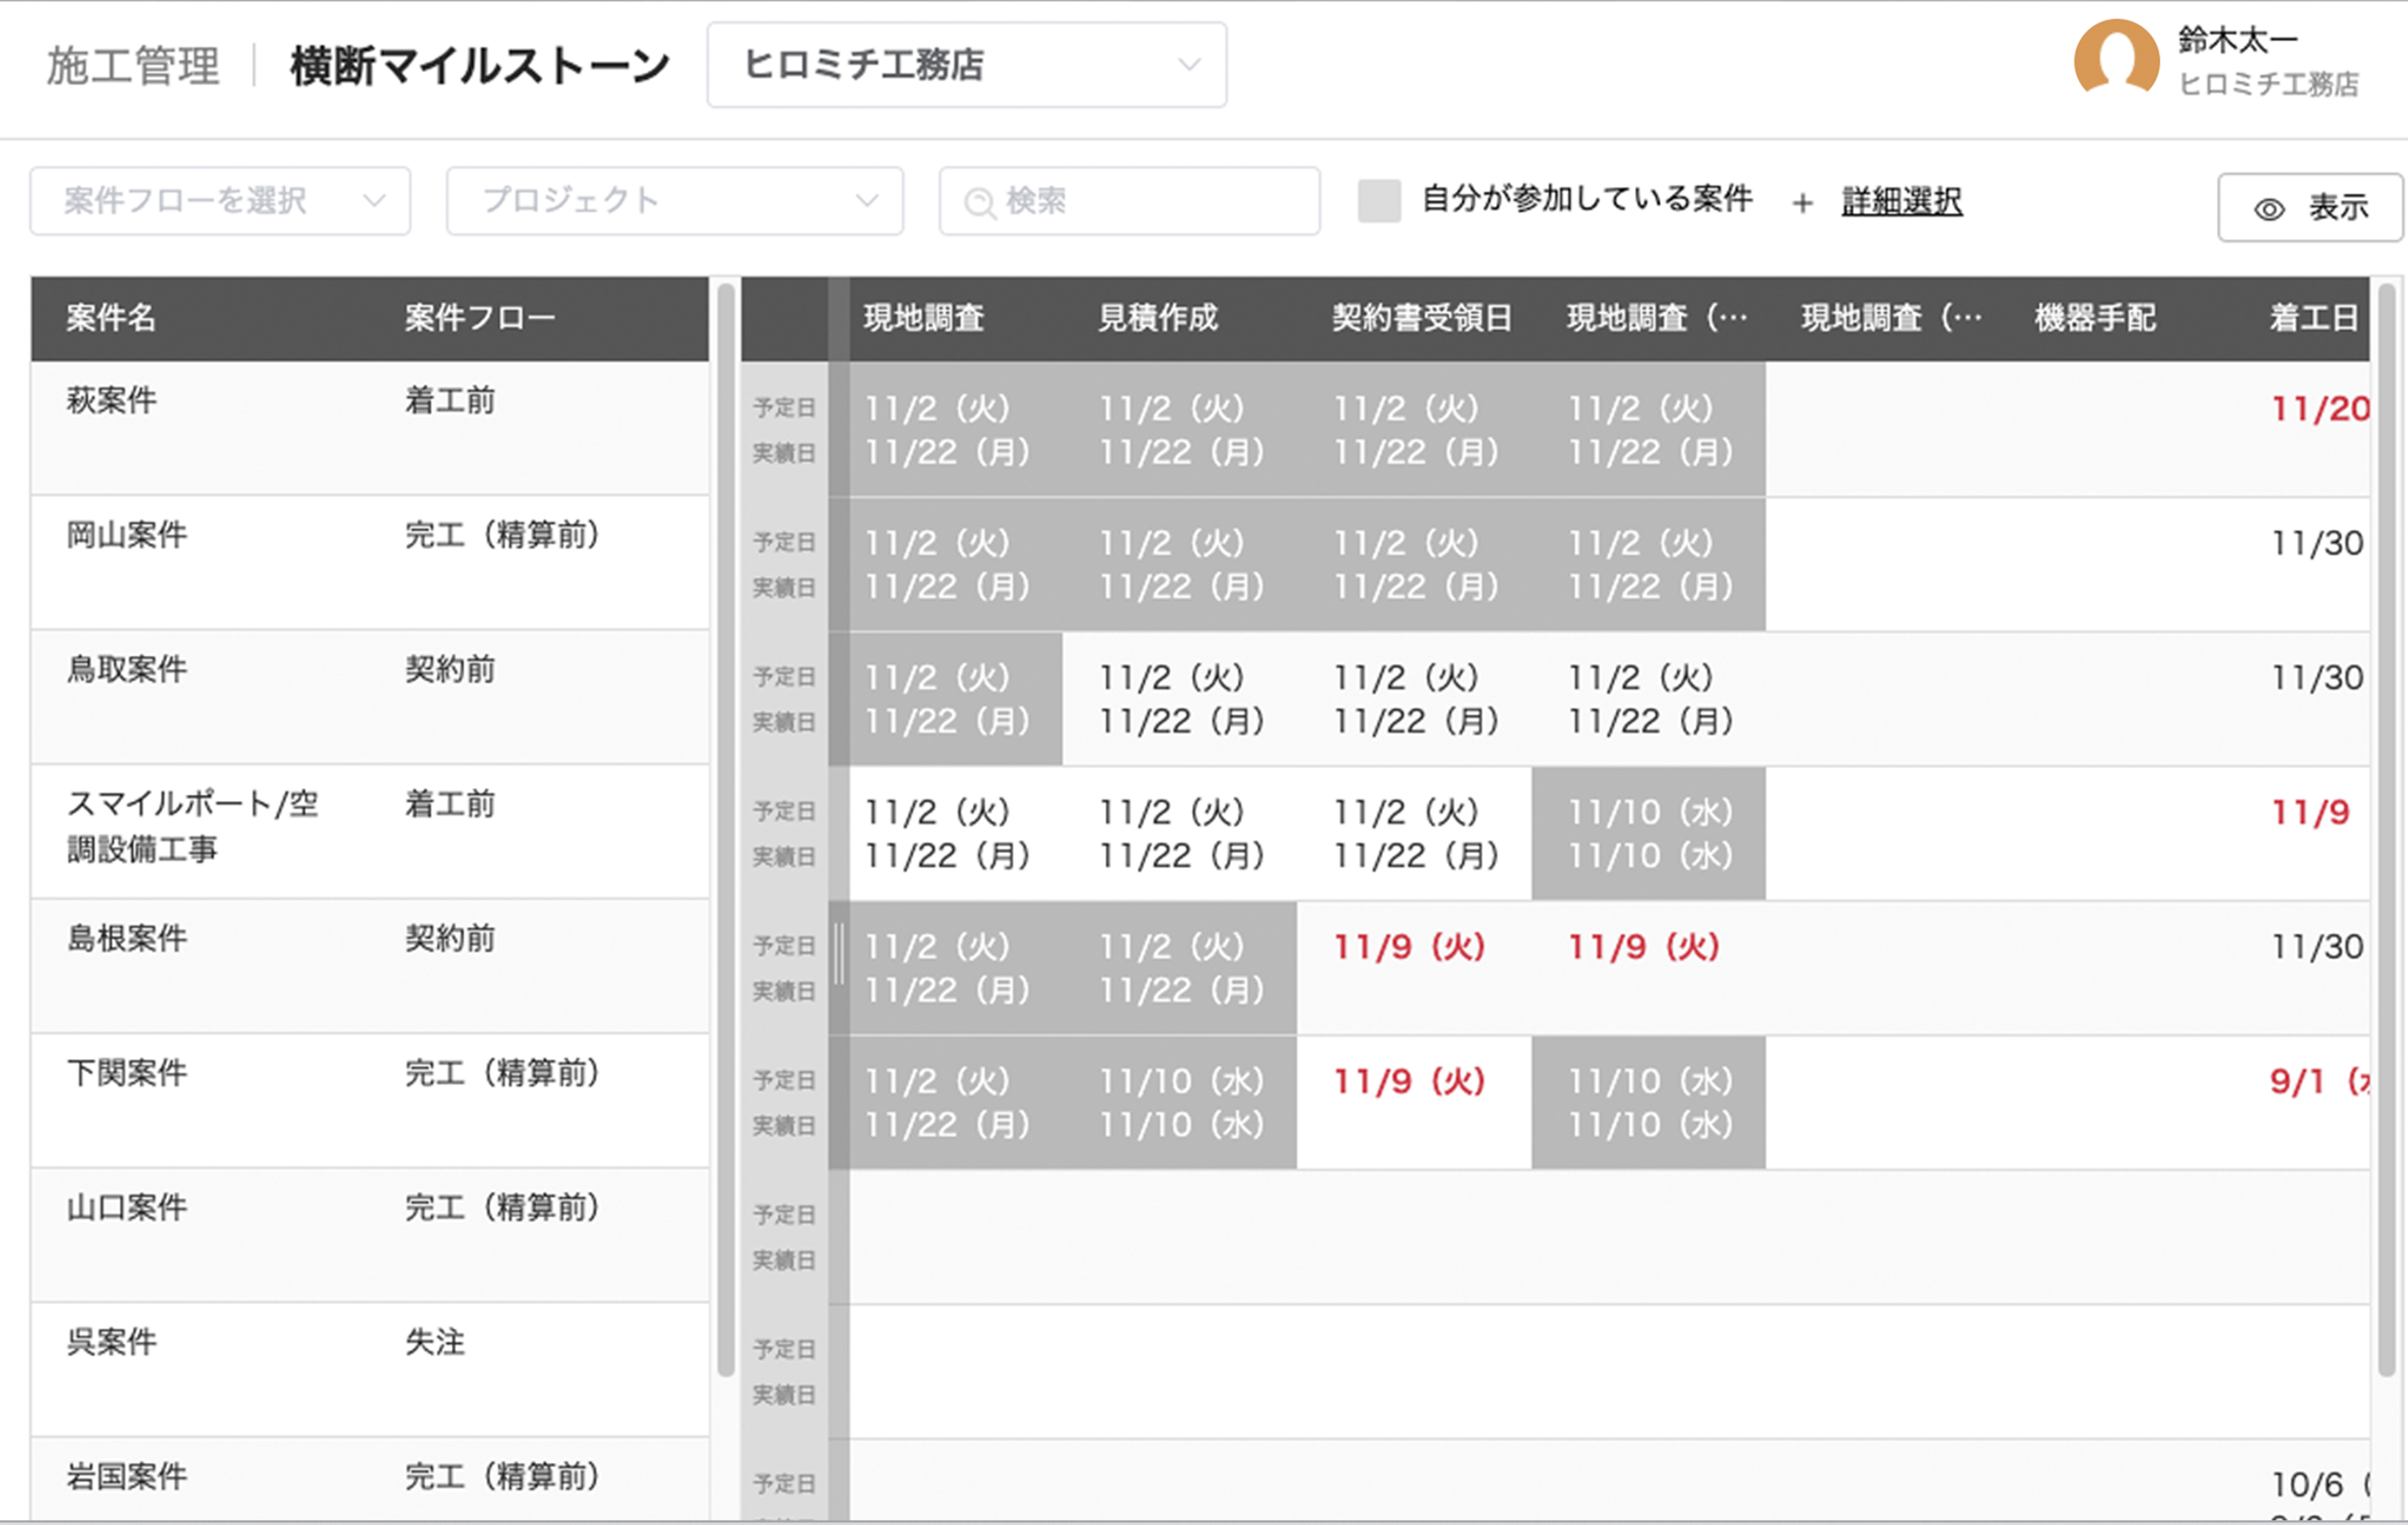Viewport: 2408px width, 1525px height.
Task: Open the ヒロミチ工務店 company dropdown
Action: [967, 65]
